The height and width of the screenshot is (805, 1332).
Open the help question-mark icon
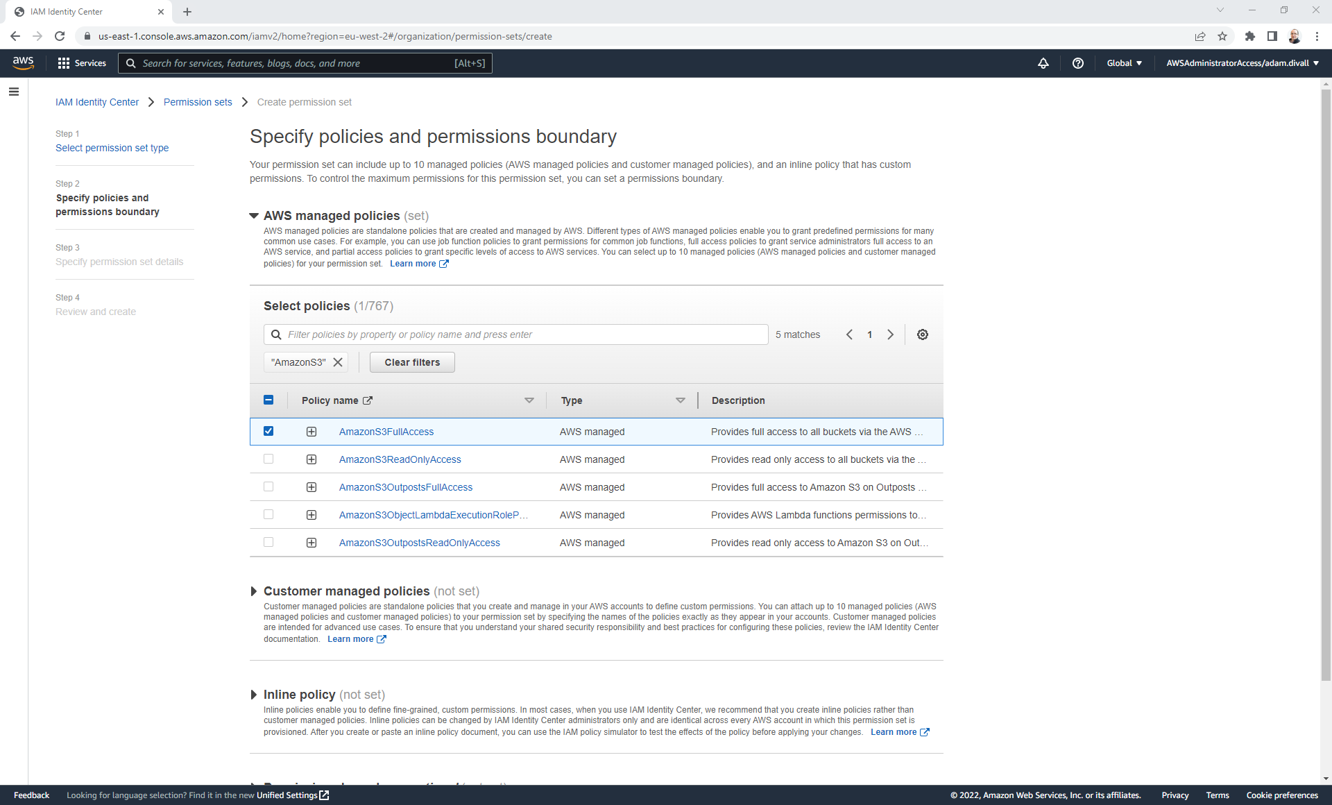click(x=1077, y=63)
